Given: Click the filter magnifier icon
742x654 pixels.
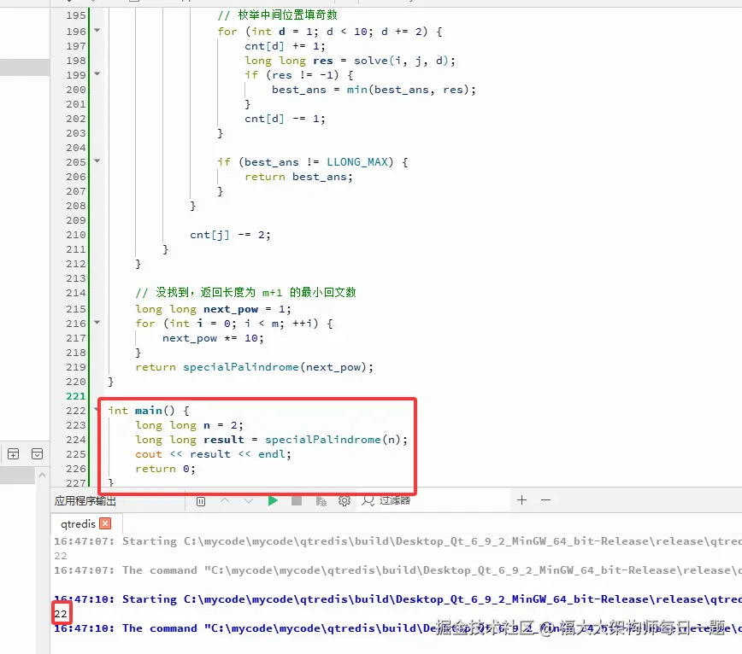Looking at the screenshot, I should 368,501.
